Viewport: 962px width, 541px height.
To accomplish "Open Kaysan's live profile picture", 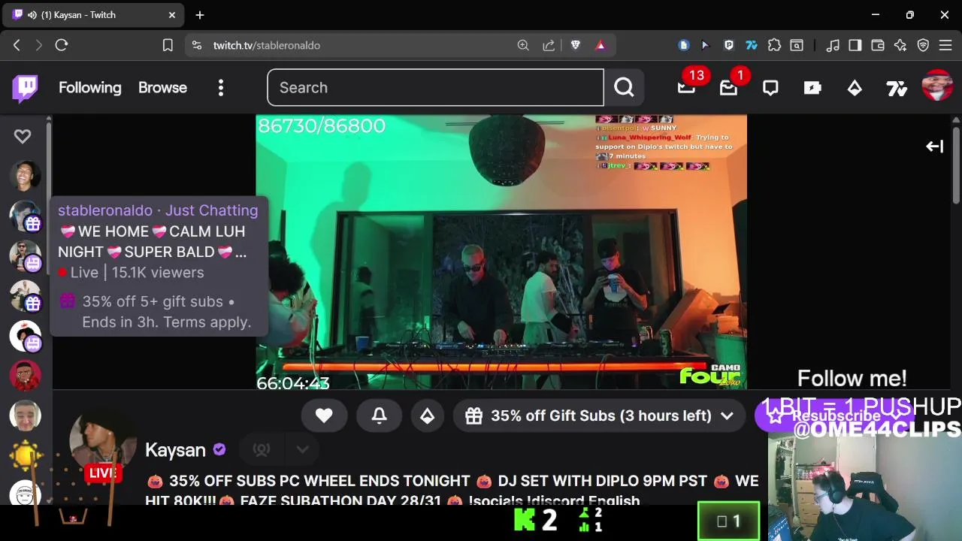I will click(103, 443).
